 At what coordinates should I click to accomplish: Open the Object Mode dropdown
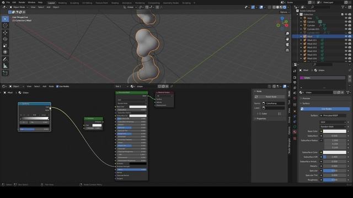pyautogui.click(x=19, y=7)
